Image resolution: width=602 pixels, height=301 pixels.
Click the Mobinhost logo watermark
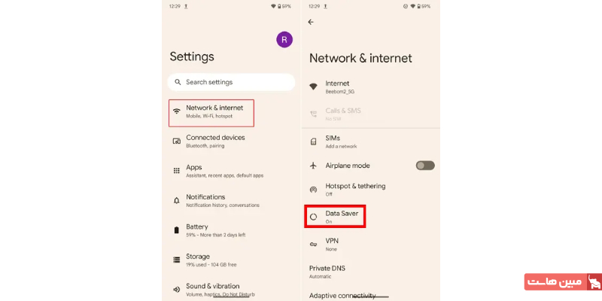pos(563,282)
